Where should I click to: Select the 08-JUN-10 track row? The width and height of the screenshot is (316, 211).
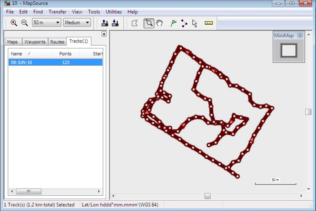55,62
